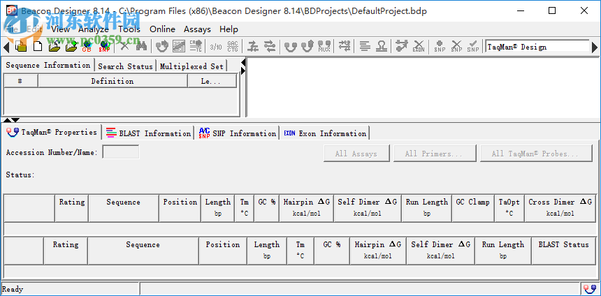Screen dimensions: 601x296
Task: Select the BLAST Information tab
Action: pyautogui.click(x=148, y=133)
